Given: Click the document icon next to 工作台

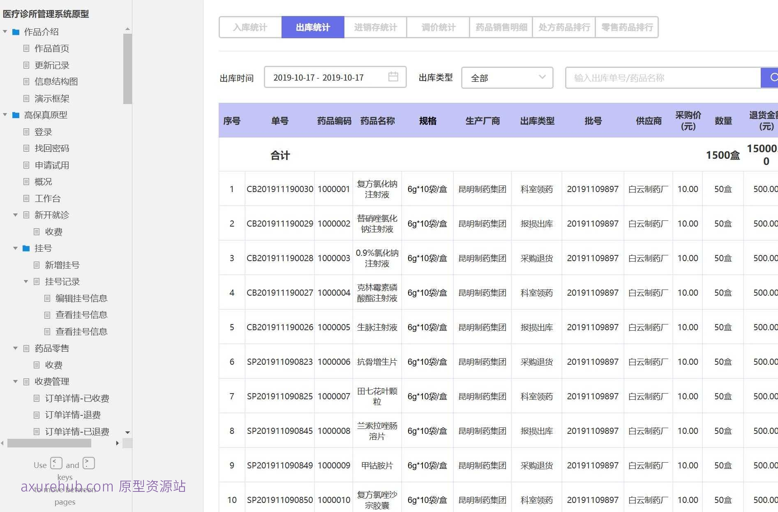Looking at the screenshot, I should click(26, 198).
